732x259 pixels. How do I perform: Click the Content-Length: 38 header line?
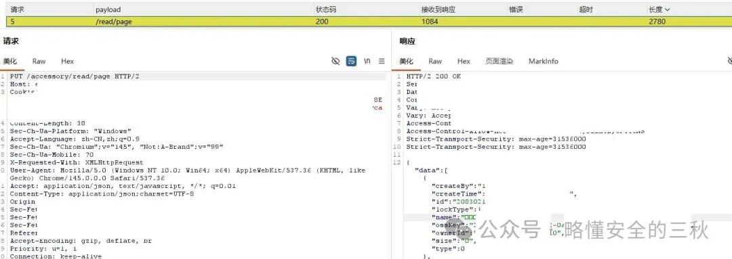pyautogui.click(x=47, y=124)
